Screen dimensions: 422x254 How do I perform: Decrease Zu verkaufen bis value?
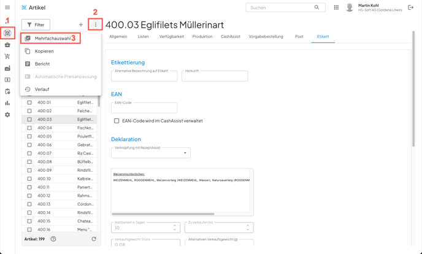tap(248, 229)
